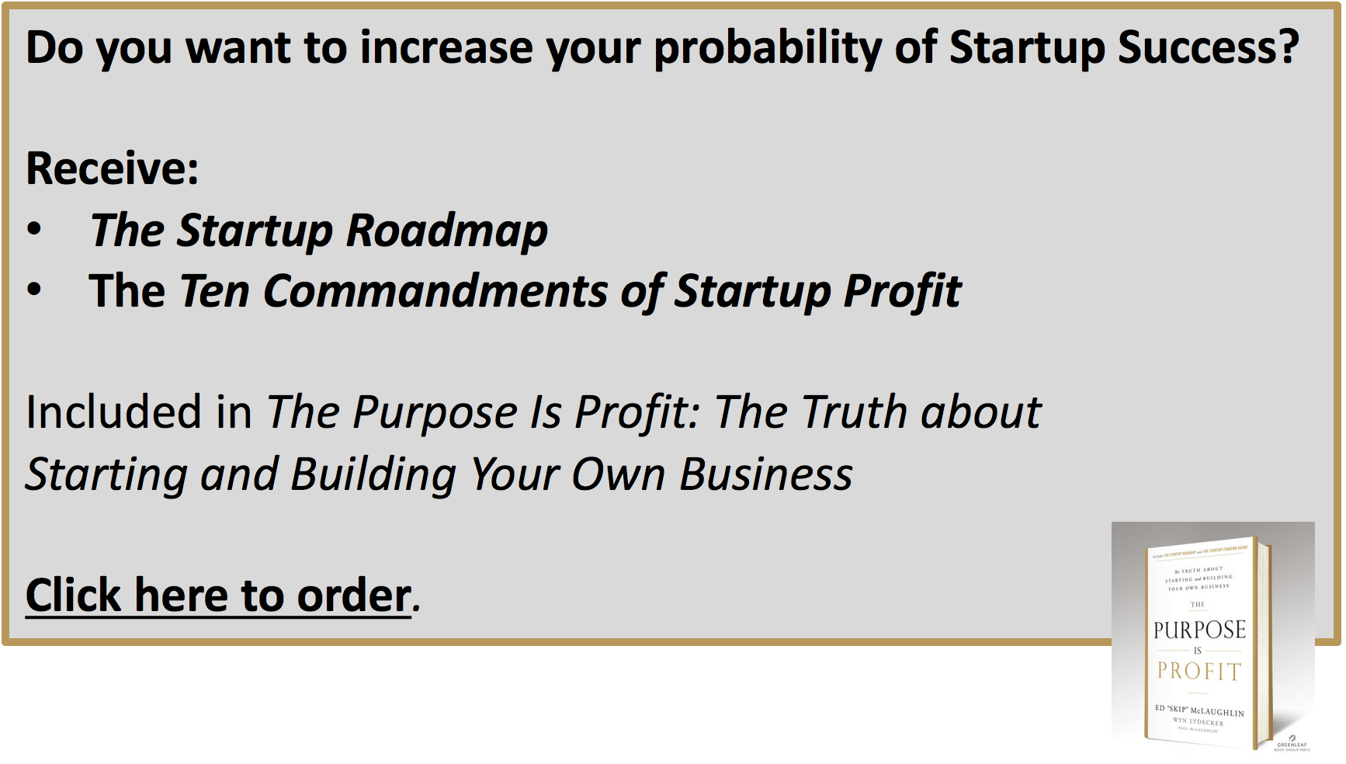
Task: Select the 'Ten Commandments of Startup Profit' text
Action: coord(571,292)
